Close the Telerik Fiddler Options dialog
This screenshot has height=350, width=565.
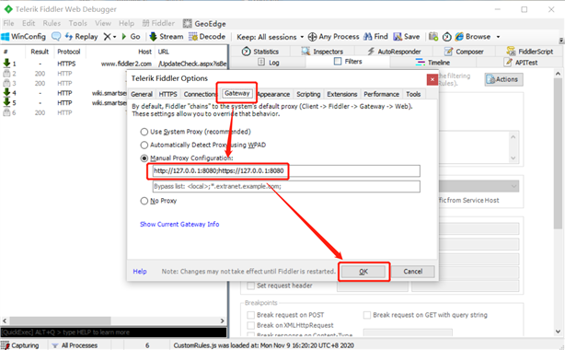click(x=432, y=79)
